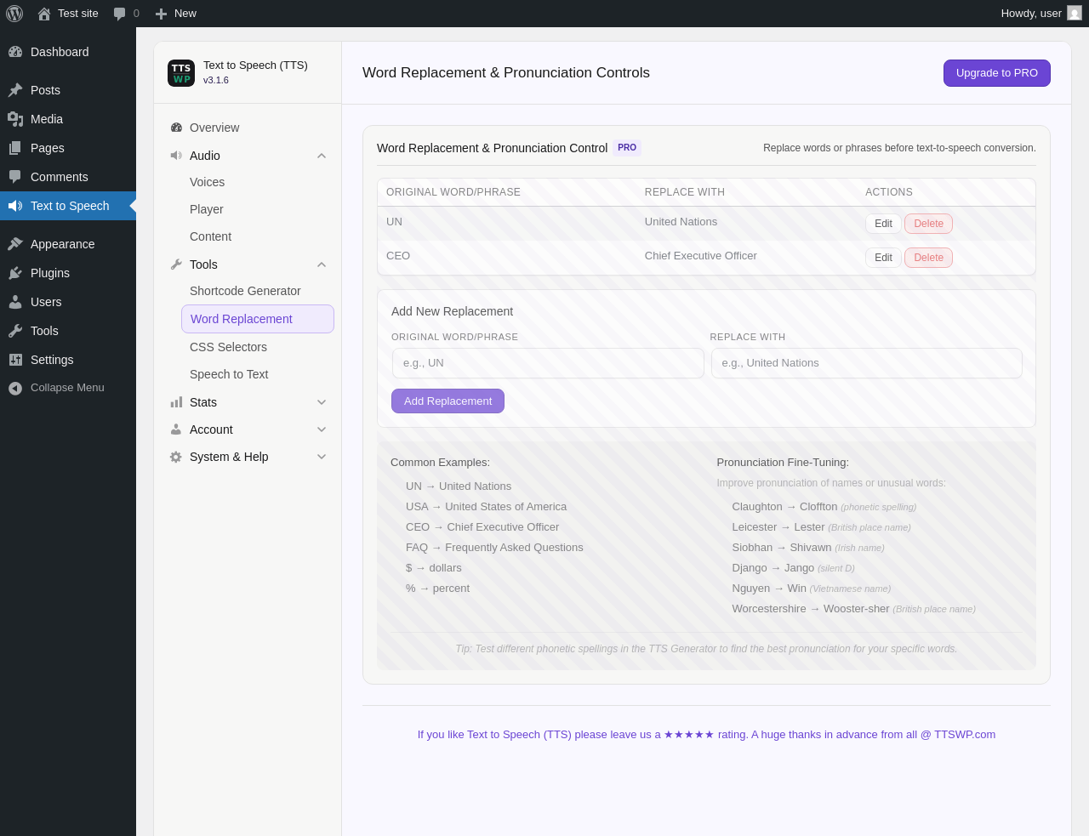Click the Upgrade to PRO button

point(997,73)
